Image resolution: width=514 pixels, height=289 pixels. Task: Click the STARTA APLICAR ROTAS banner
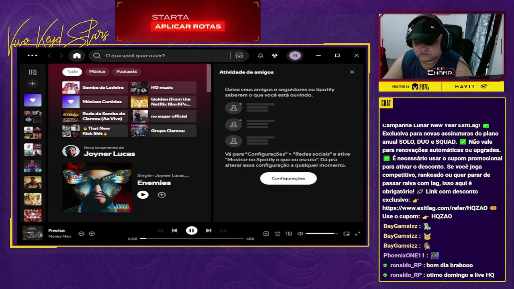coord(188,21)
